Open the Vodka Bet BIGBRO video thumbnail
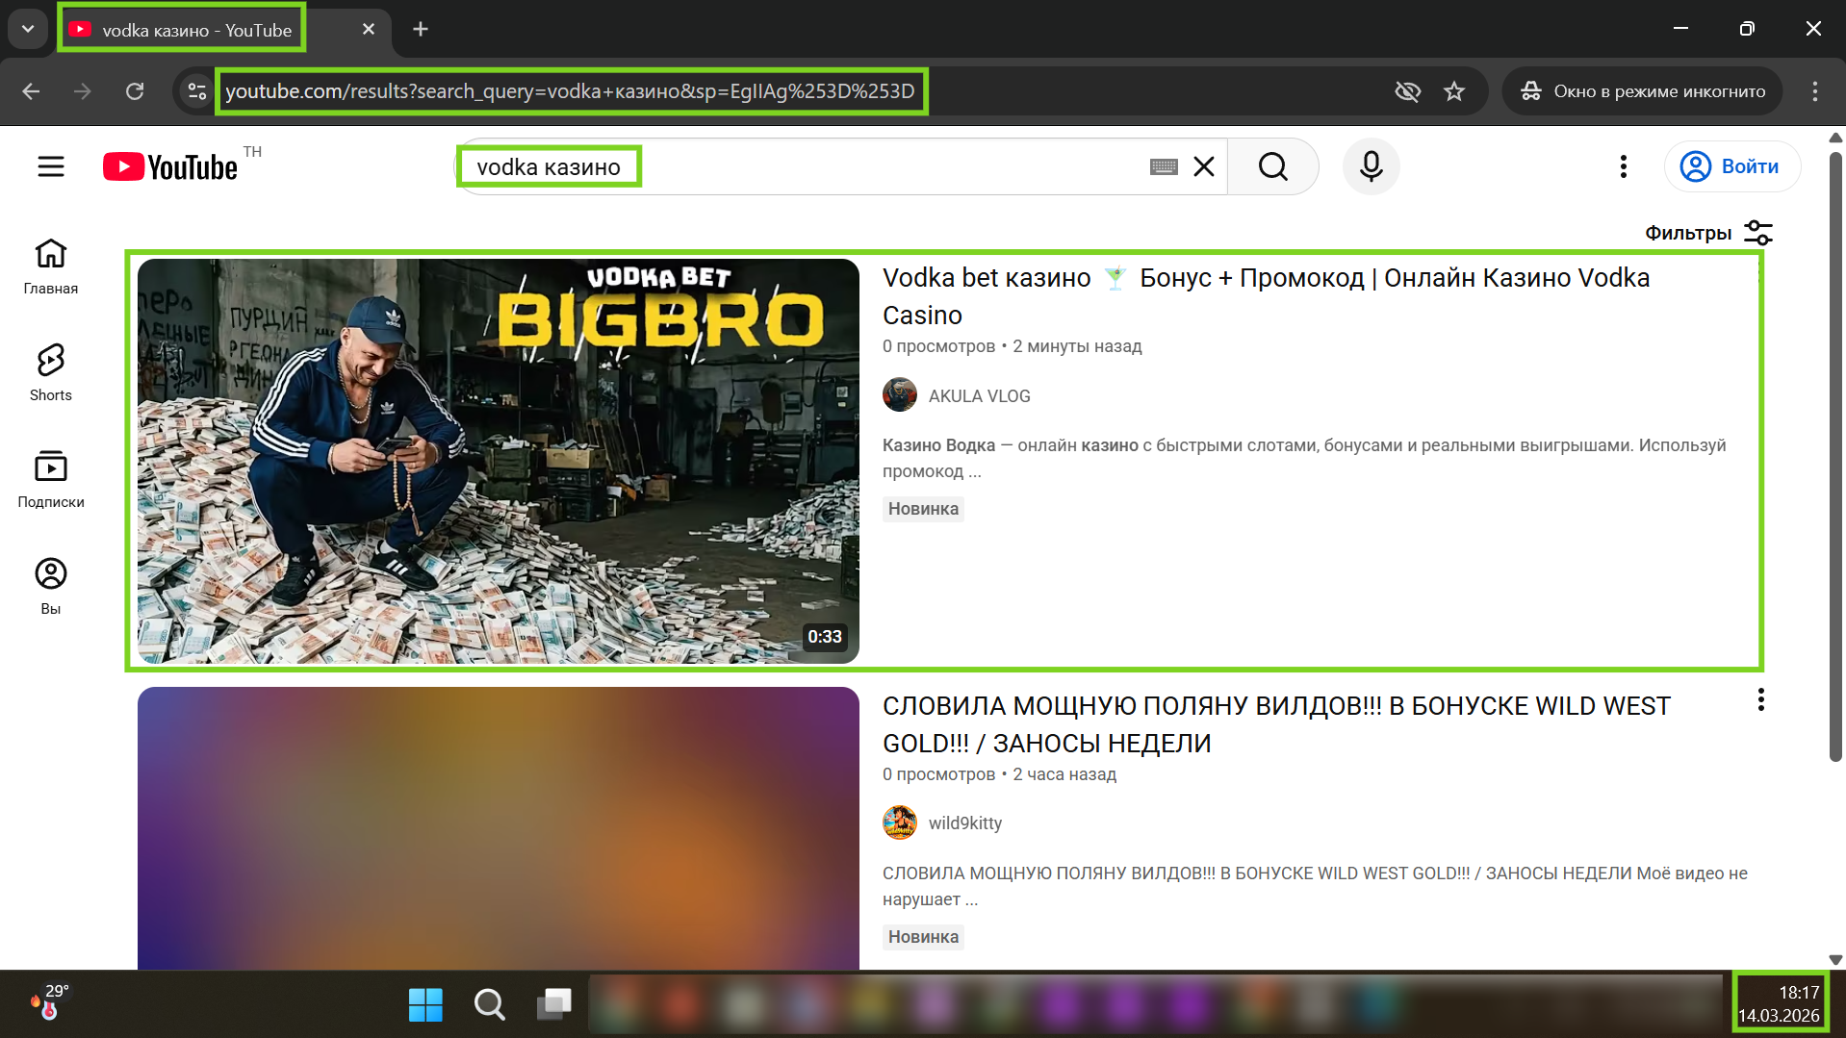Viewport: 1846px width, 1038px height. click(498, 461)
